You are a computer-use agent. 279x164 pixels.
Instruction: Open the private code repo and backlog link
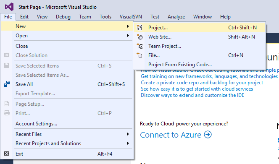click(x=202, y=83)
